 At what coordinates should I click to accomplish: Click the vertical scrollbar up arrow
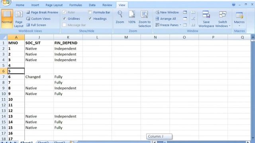(x=253, y=37)
